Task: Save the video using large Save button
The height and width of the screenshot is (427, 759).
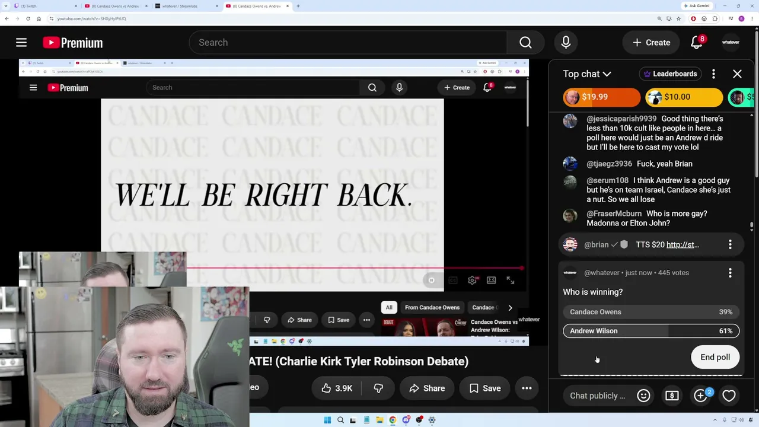Action: click(x=484, y=388)
